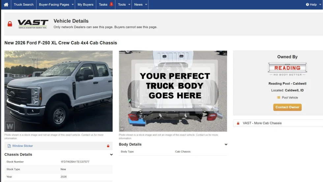Click lock icon beside More Cab Chassis

click(238, 123)
